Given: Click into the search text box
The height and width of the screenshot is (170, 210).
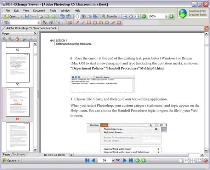Looking at the screenshot, I should 24,22.
